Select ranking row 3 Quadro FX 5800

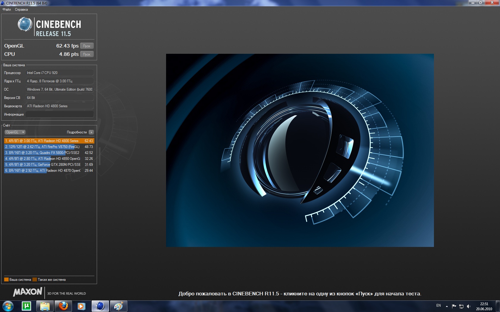49,153
